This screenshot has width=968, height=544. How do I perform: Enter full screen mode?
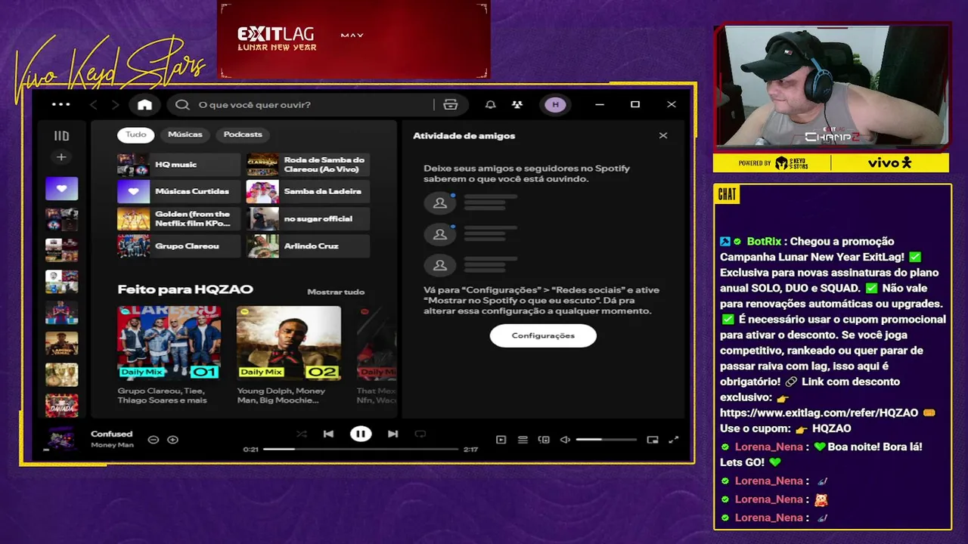coord(674,440)
